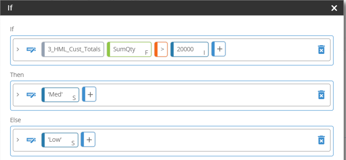Open the text editor for the If row
346x160 pixels.
tap(31, 49)
